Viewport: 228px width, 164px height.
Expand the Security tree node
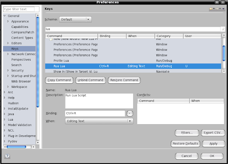(8, 70)
